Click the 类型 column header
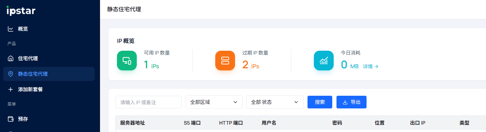 pyautogui.click(x=464, y=123)
